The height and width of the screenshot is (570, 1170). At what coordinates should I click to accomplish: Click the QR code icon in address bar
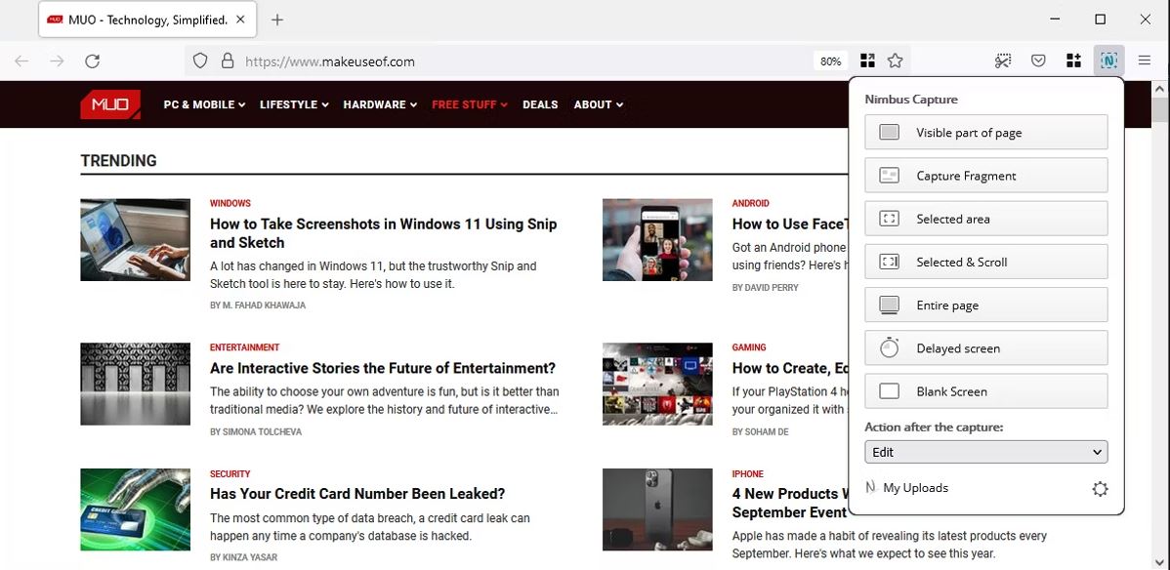(867, 61)
